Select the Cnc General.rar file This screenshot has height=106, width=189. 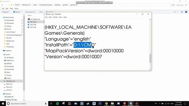(x=34, y=19)
